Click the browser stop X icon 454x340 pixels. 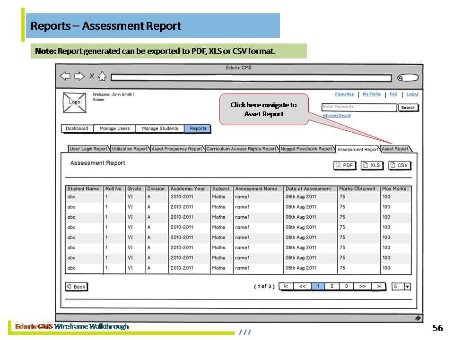pyautogui.click(x=91, y=76)
